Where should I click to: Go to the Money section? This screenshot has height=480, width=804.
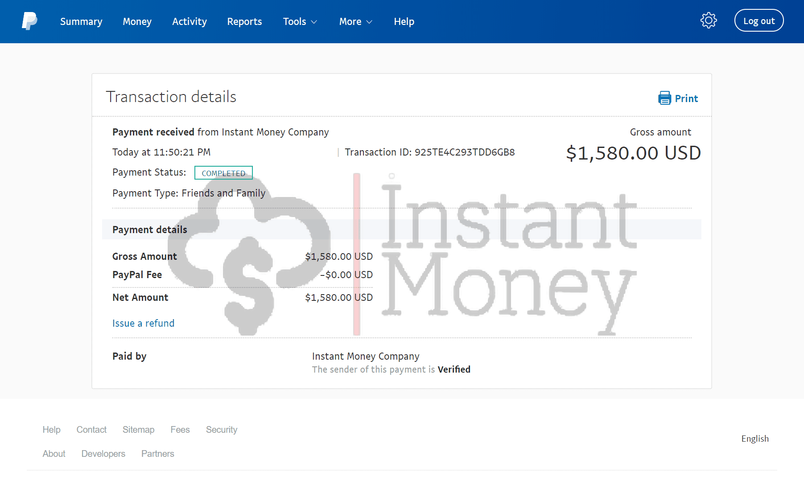pos(137,21)
